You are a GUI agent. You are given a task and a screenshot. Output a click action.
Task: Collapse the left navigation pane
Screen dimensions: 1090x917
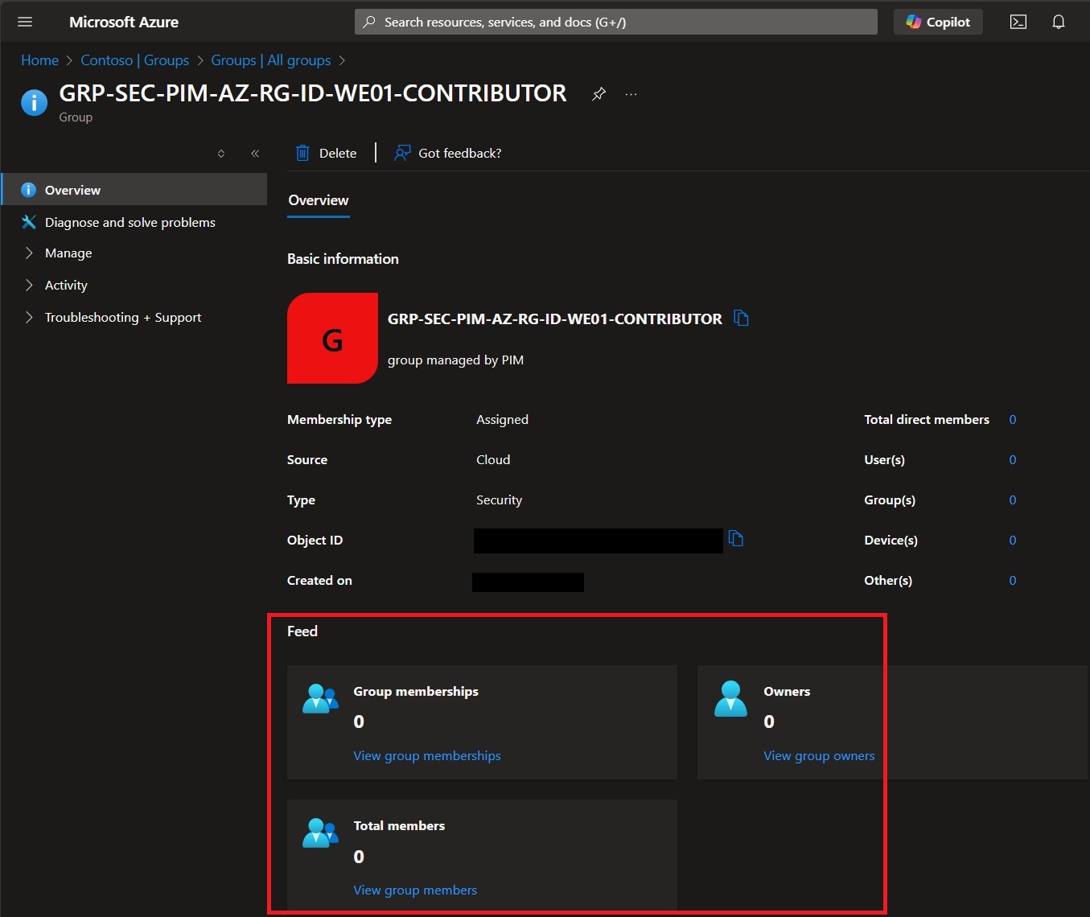pyautogui.click(x=255, y=154)
